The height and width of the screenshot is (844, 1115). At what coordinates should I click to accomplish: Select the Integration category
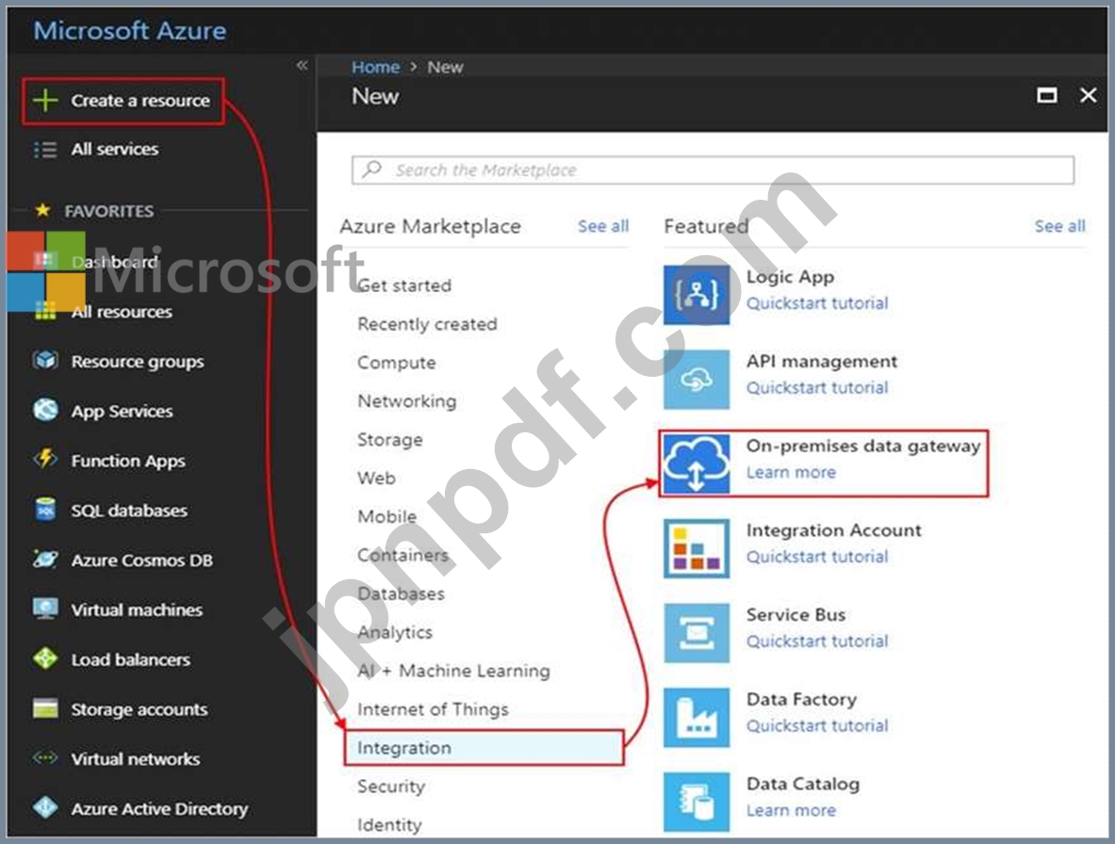pyautogui.click(x=484, y=747)
